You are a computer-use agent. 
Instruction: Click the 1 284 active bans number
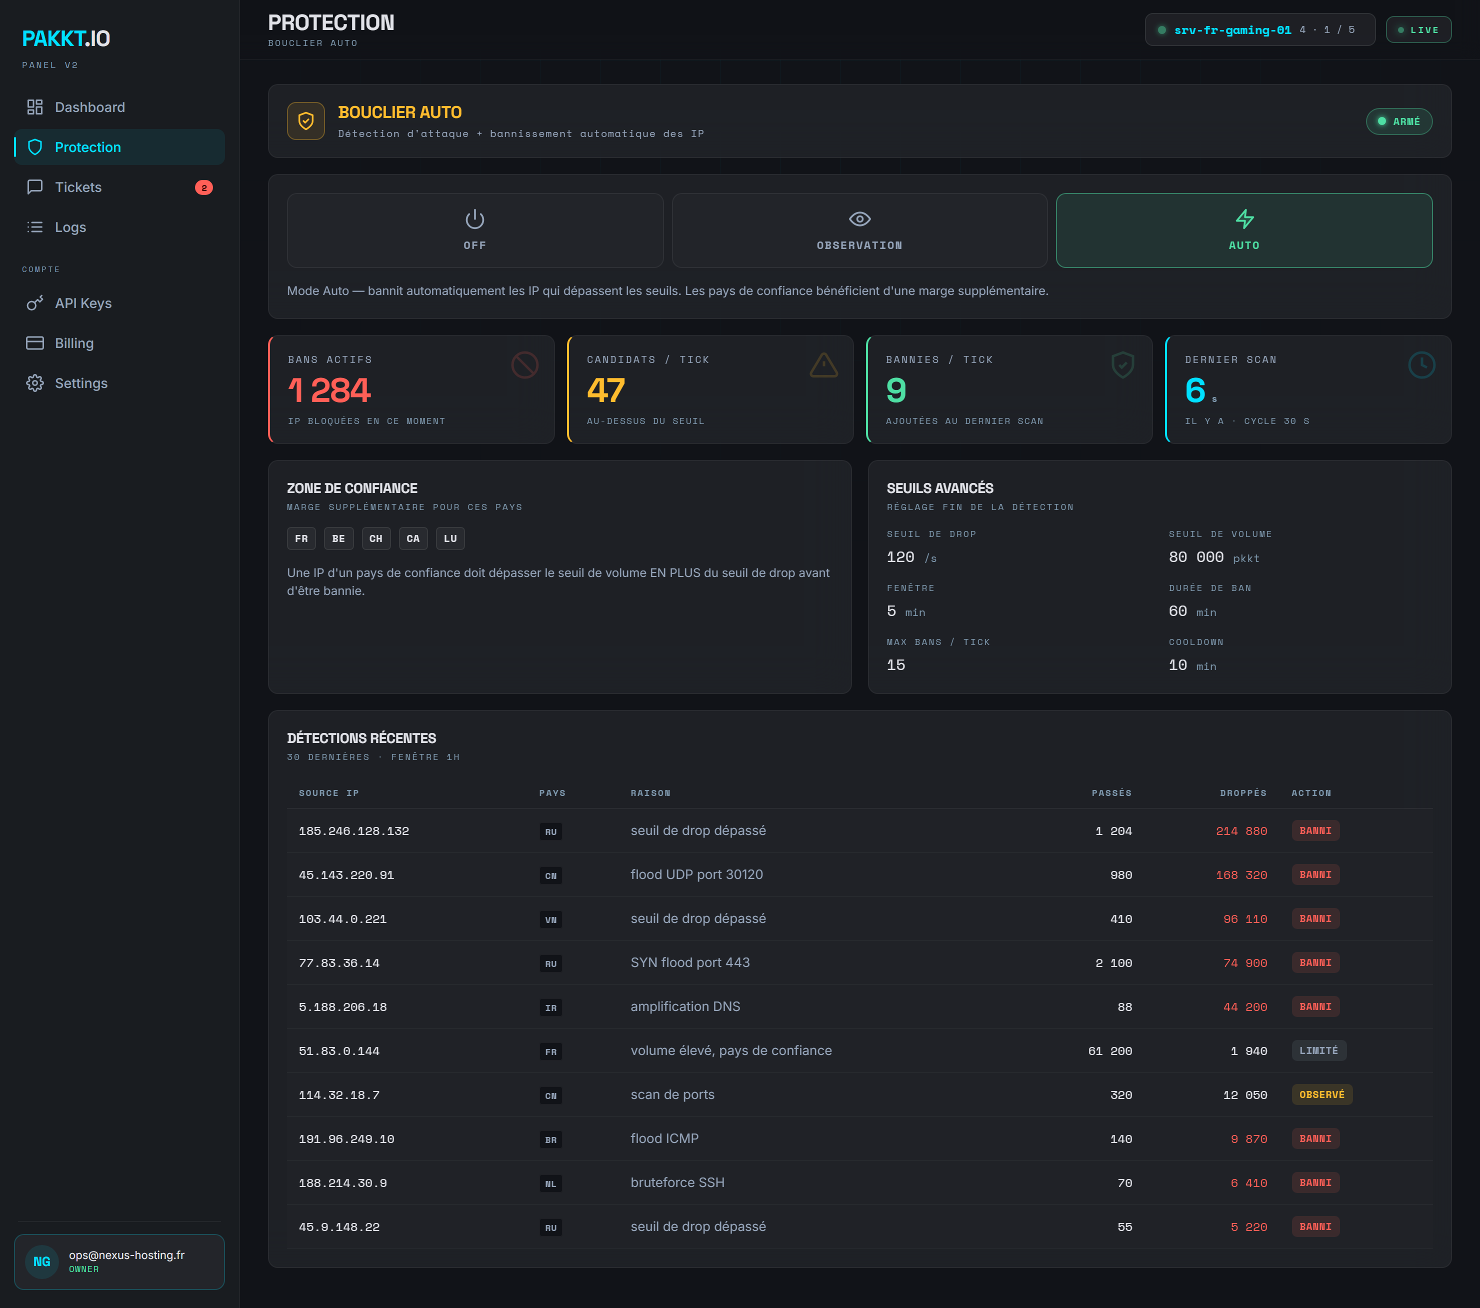pyautogui.click(x=329, y=390)
